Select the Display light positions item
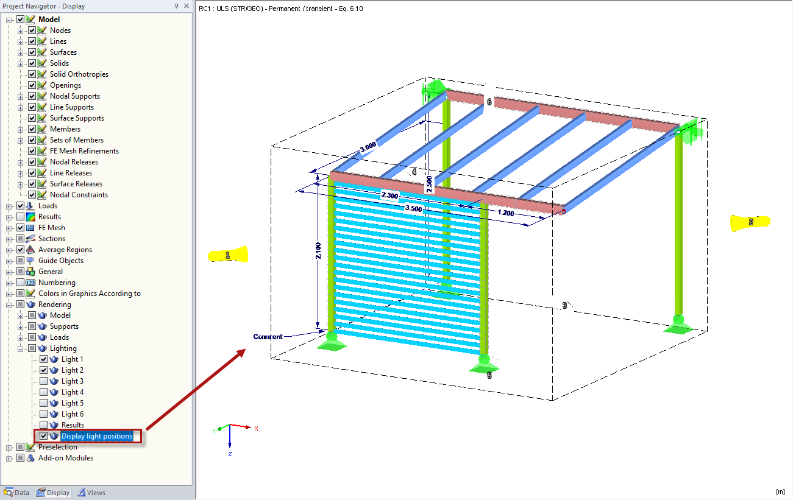The height and width of the screenshot is (500, 793). click(x=97, y=436)
